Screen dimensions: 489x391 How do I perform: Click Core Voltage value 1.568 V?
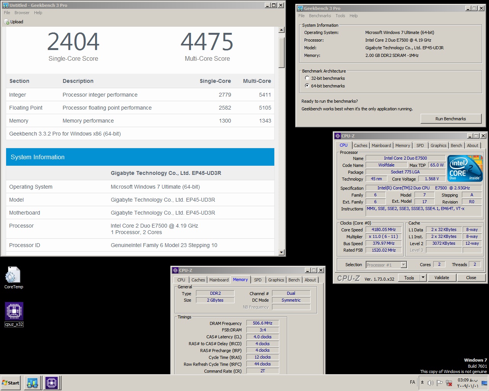click(x=432, y=179)
